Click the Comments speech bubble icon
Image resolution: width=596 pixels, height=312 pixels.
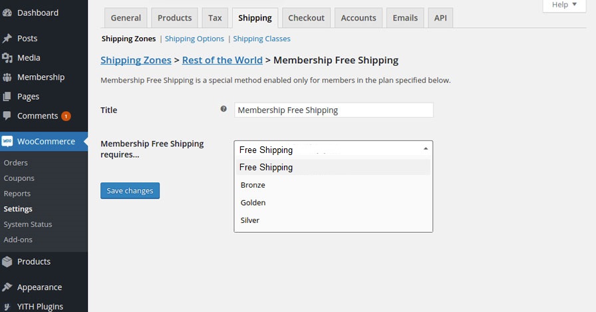[x=7, y=115]
